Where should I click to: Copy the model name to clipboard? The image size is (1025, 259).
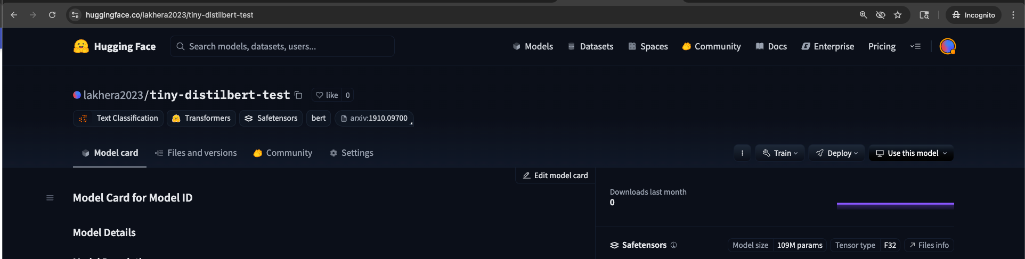pyautogui.click(x=298, y=95)
